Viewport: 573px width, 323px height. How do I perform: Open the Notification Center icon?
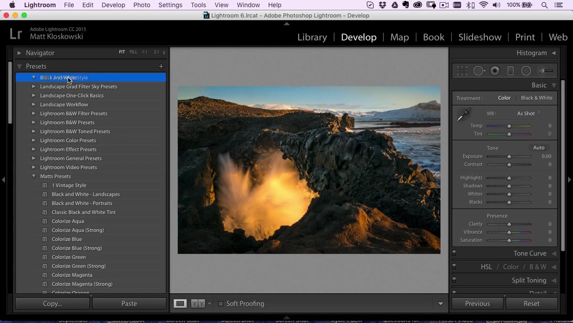pos(559,5)
